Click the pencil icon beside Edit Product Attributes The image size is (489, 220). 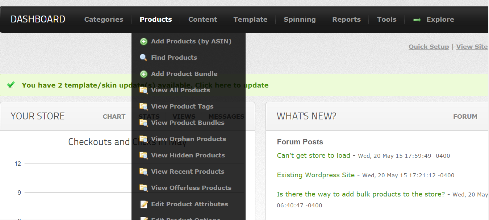(144, 204)
